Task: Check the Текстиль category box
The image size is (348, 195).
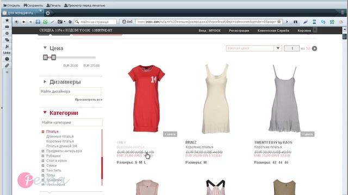Action: pos(43,171)
